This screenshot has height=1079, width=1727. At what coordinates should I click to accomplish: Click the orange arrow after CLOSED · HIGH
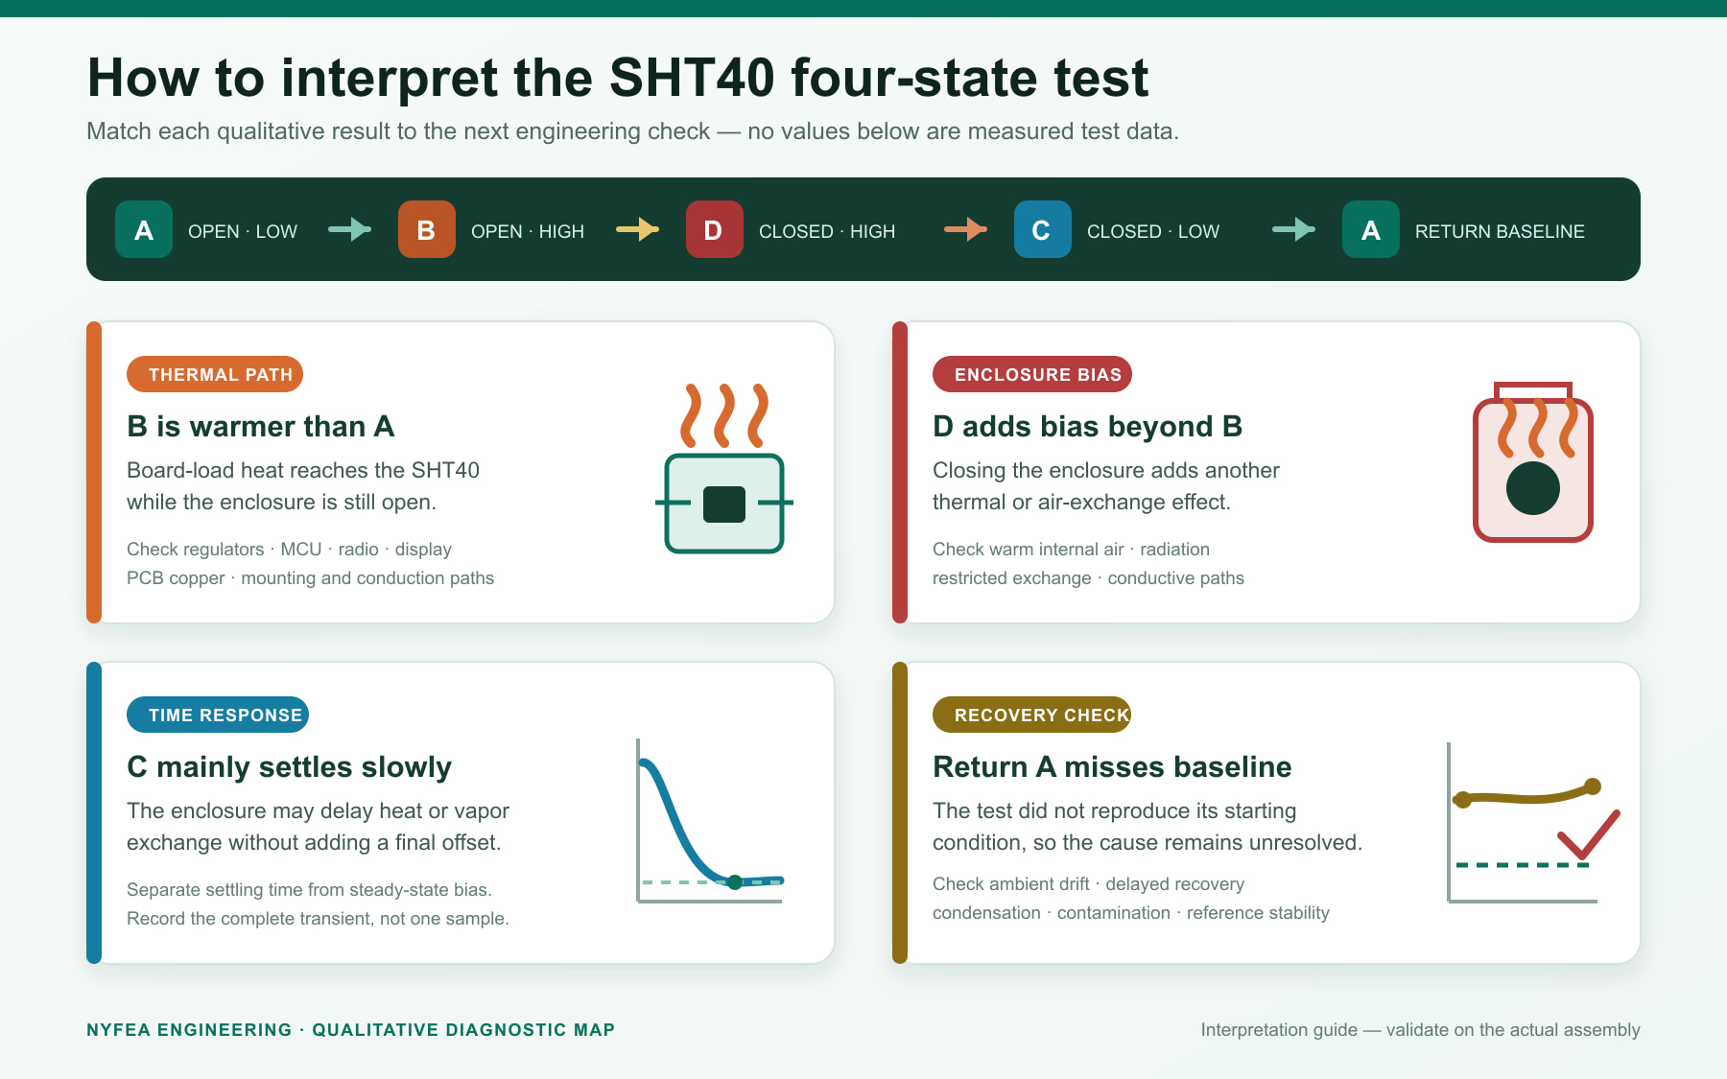(966, 229)
